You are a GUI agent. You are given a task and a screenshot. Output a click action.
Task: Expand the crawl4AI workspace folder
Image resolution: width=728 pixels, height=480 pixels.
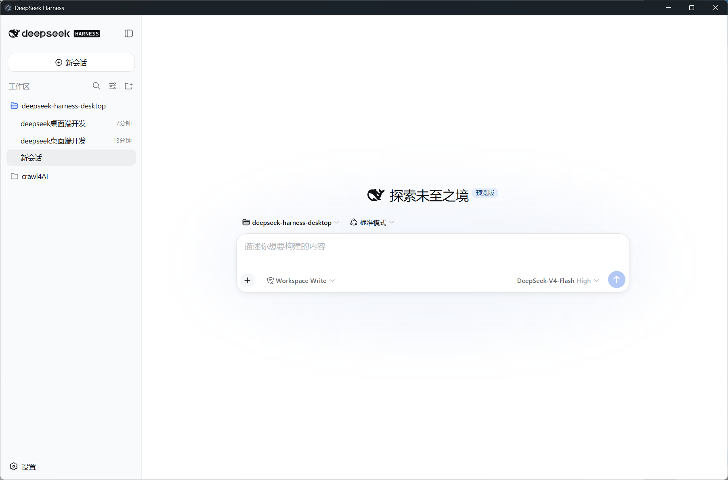pos(71,176)
